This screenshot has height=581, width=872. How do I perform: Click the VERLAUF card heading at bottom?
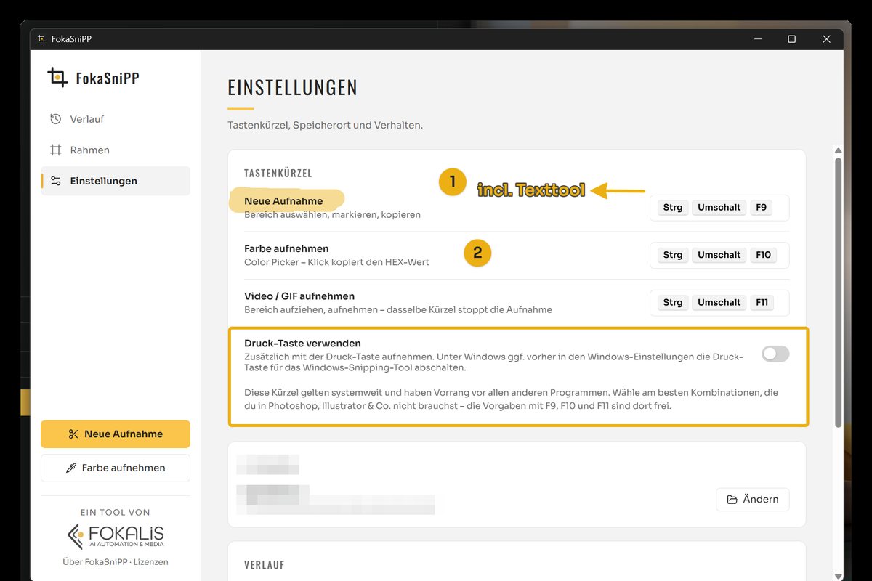(265, 565)
